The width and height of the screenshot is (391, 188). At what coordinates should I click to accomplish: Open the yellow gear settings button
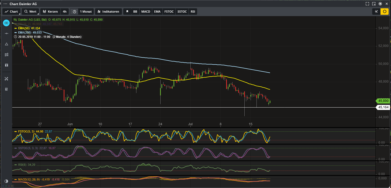click(385, 12)
